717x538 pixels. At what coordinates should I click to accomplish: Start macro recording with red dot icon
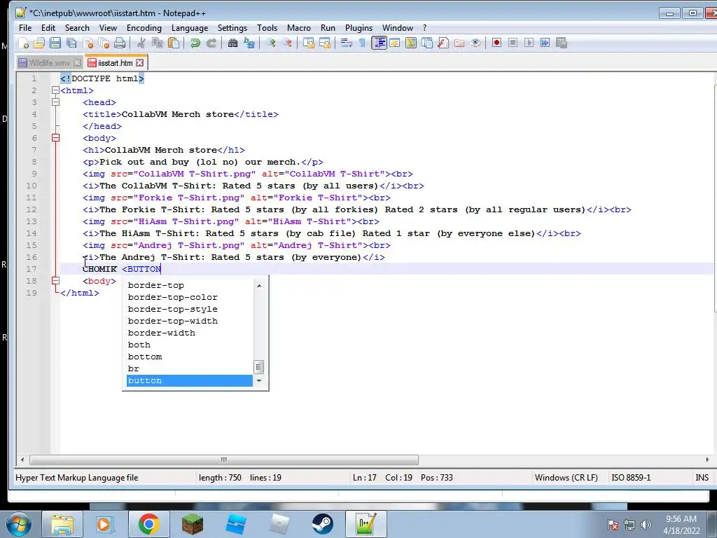pyautogui.click(x=496, y=43)
